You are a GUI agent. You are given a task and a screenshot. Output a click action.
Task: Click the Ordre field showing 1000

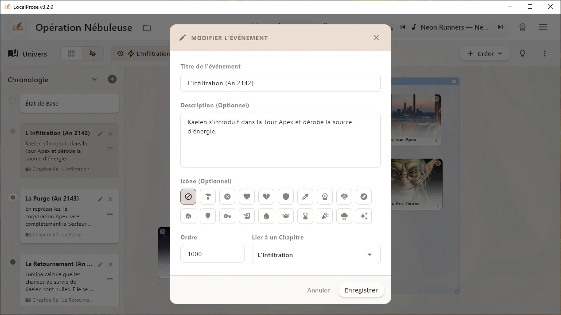[x=212, y=254]
